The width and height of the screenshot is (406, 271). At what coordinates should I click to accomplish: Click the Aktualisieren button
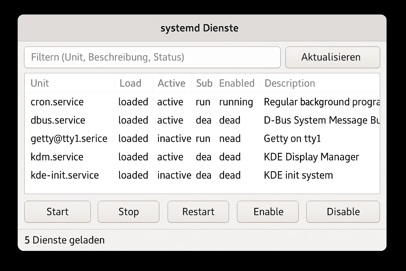pyautogui.click(x=332, y=57)
